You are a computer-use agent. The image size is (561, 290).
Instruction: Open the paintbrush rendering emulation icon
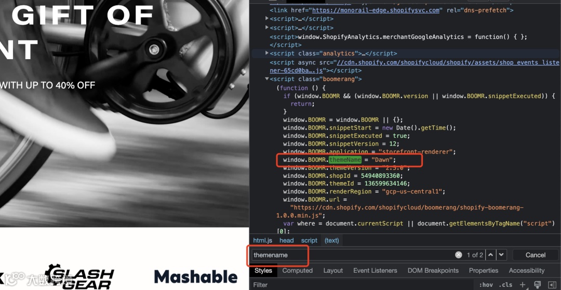tap(538, 285)
